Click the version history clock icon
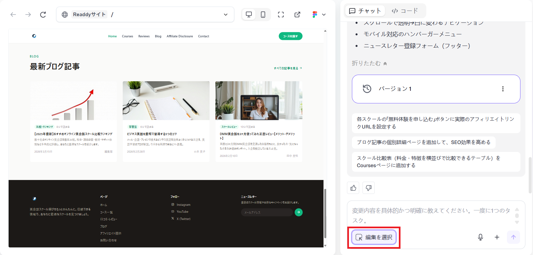 [x=367, y=89]
